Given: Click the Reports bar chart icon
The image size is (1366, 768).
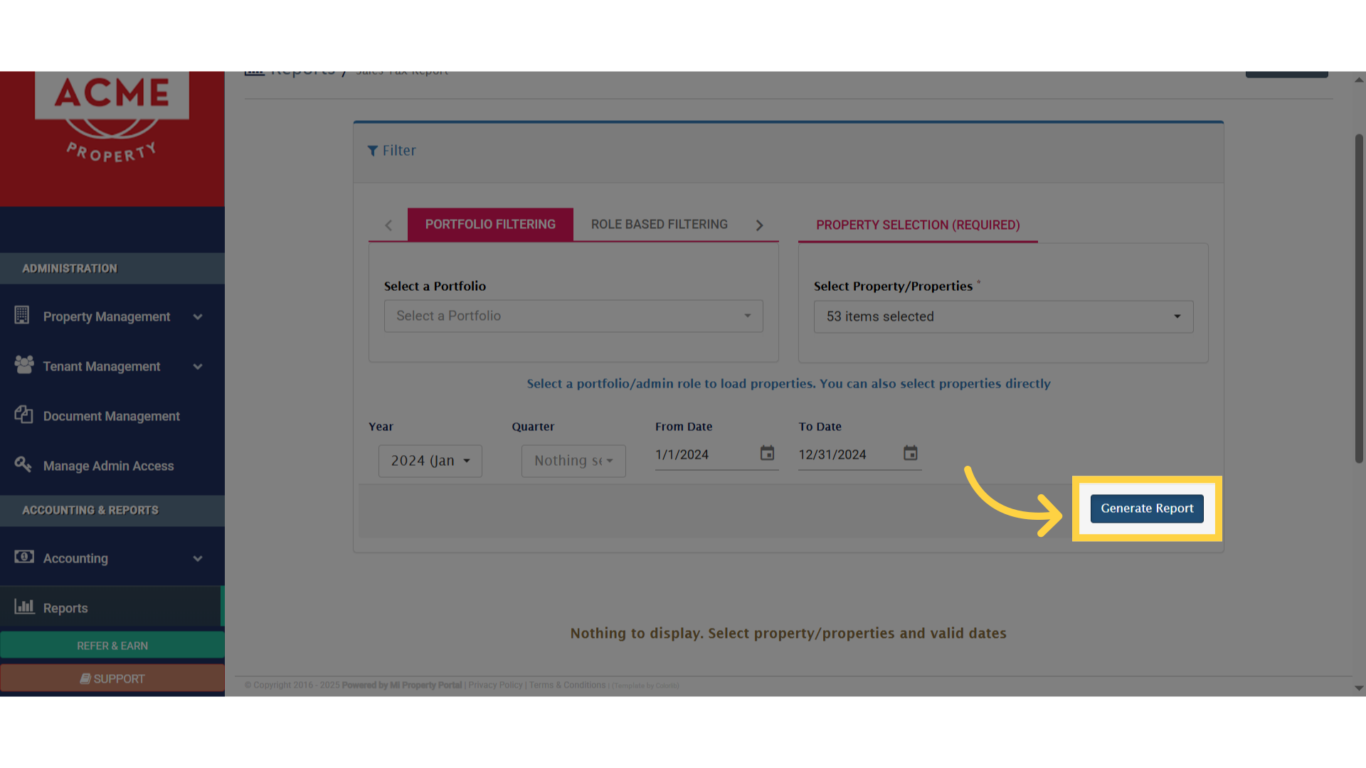Looking at the screenshot, I should pyautogui.click(x=24, y=607).
